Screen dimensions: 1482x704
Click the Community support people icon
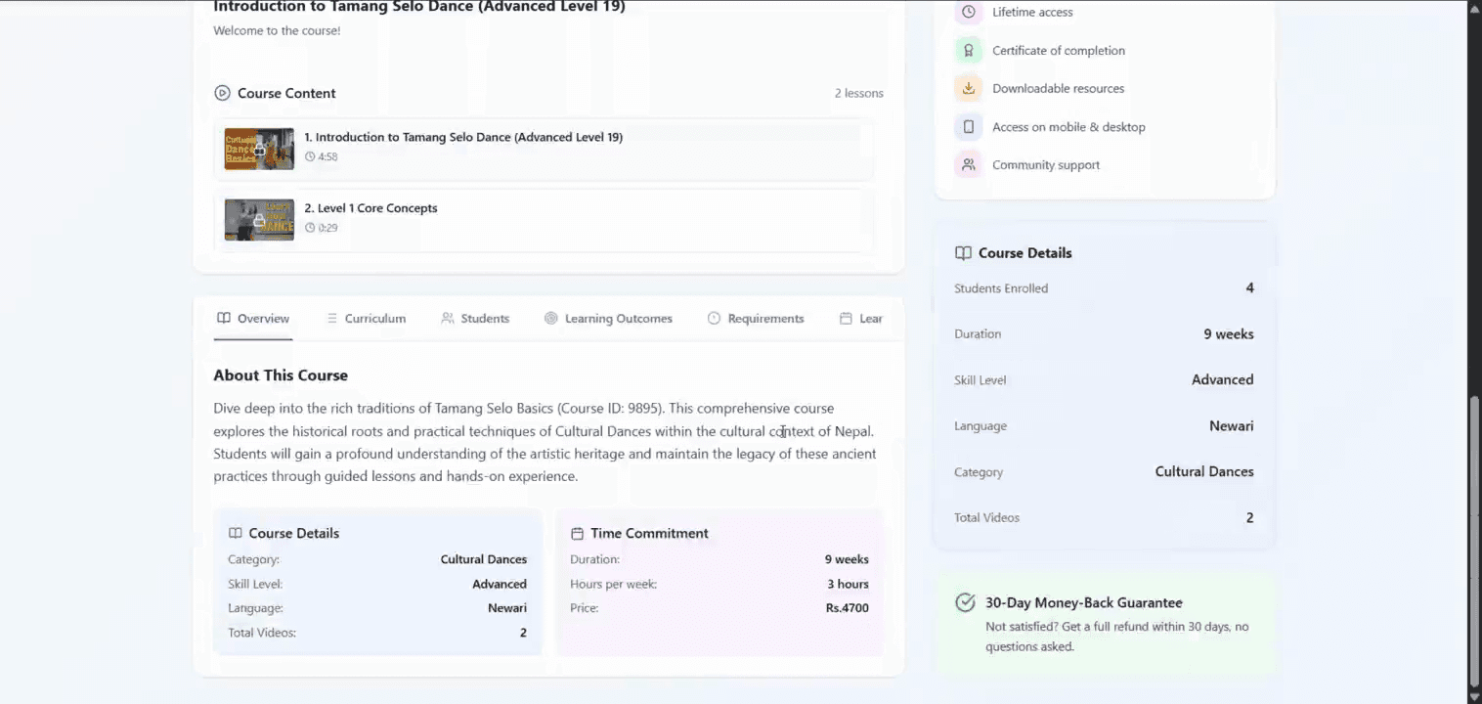click(968, 164)
